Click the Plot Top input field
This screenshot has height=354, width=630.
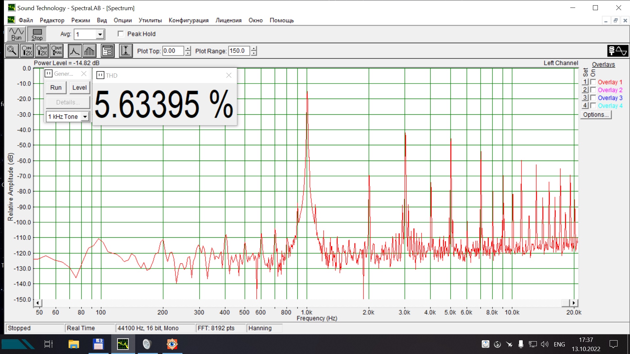point(173,51)
